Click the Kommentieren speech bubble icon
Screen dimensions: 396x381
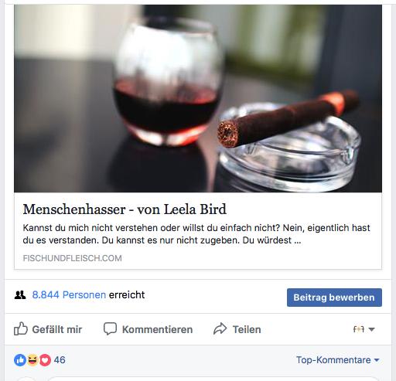[x=110, y=328]
